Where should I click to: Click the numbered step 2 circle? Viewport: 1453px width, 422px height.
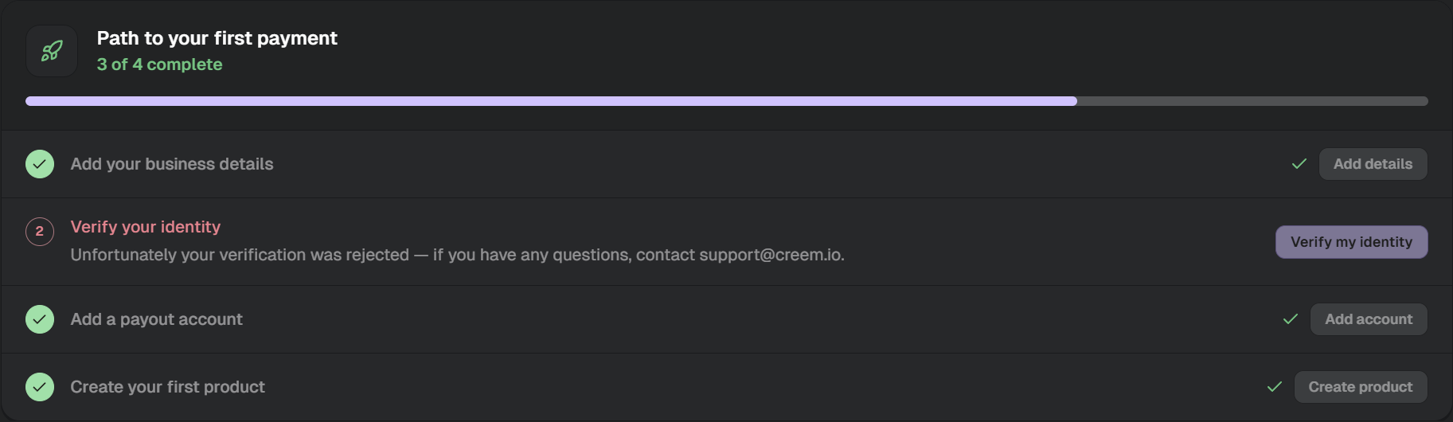tap(40, 232)
